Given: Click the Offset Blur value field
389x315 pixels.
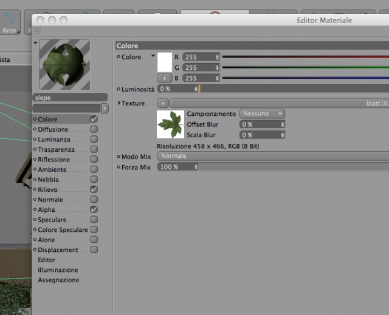Looking at the screenshot, I should [260, 124].
